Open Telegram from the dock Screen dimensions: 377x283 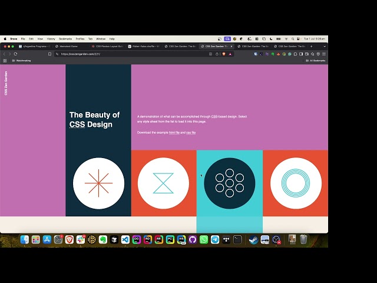click(215, 239)
